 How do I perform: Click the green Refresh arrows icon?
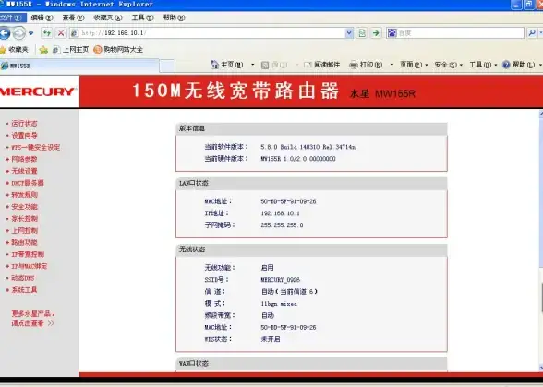click(x=47, y=33)
